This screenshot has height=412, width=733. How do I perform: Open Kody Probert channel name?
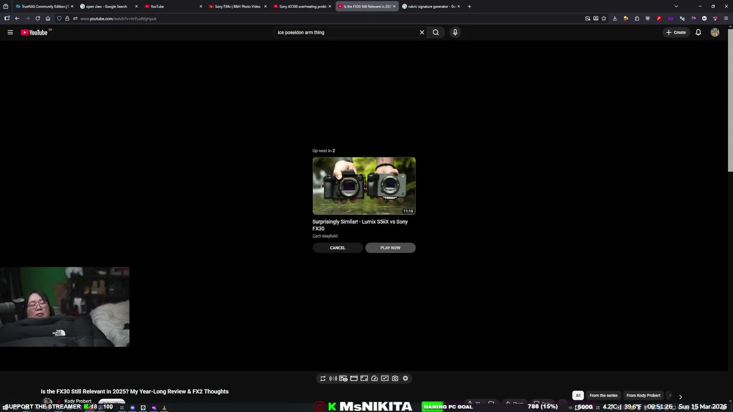pos(77,401)
